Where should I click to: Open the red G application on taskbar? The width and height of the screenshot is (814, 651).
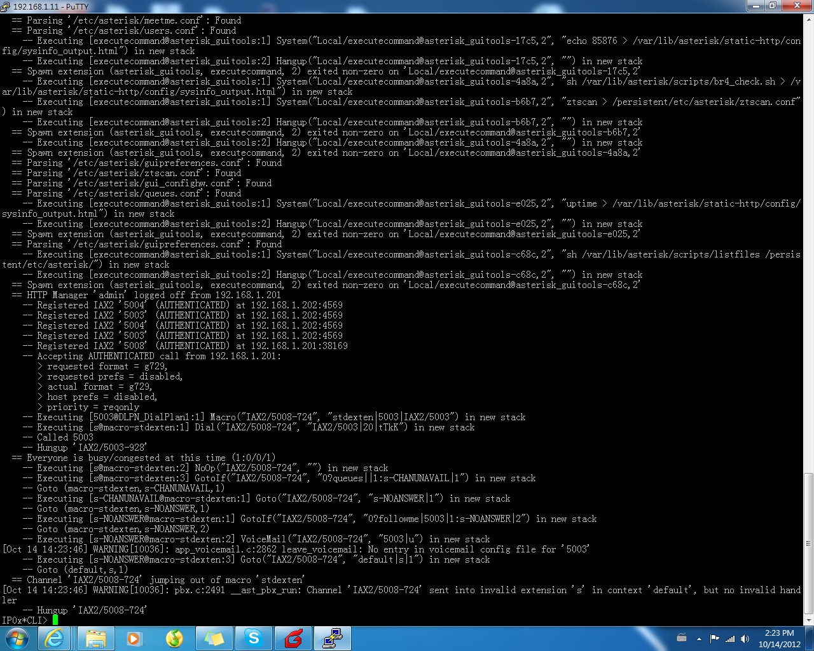pos(293,638)
